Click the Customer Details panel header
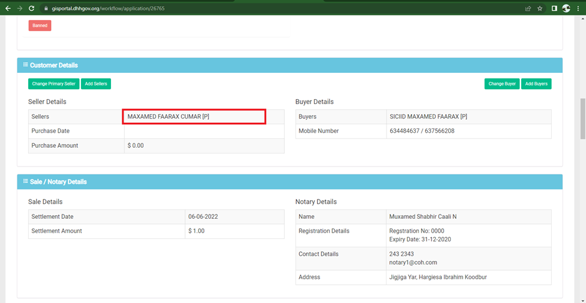The height and width of the screenshot is (303, 586). (x=290, y=65)
